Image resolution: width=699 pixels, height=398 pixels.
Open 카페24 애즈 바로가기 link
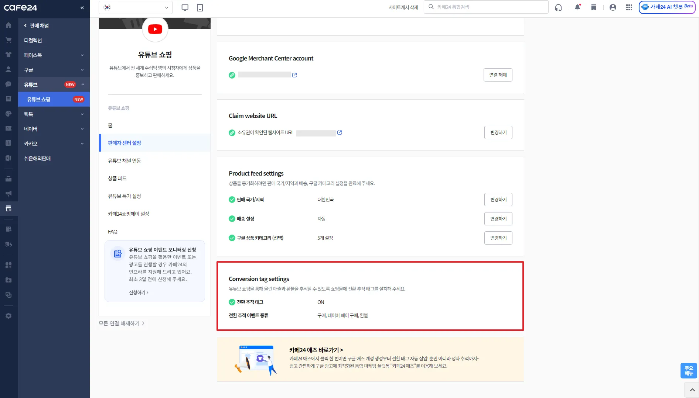point(316,350)
